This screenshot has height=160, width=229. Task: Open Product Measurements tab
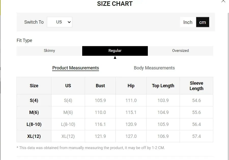[76, 68]
